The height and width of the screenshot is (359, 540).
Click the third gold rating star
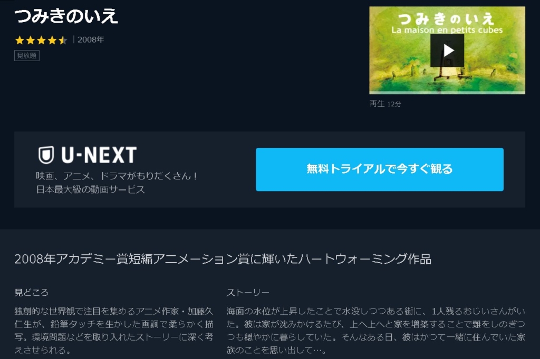pyautogui.click(x=41, y=40)
